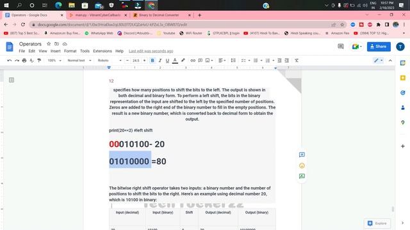This screenshot has width=410, height=230.
Task: Click the Bulleted list icon
Action: [256, 61]
